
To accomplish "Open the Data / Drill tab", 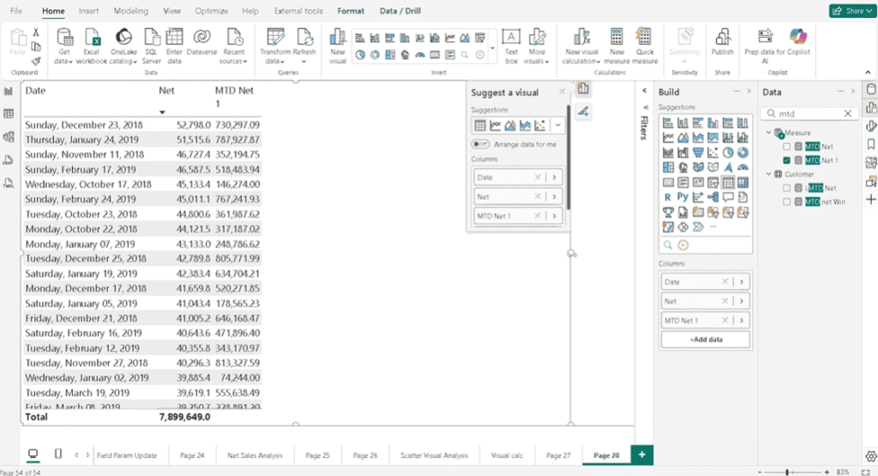I will (400, 10).
